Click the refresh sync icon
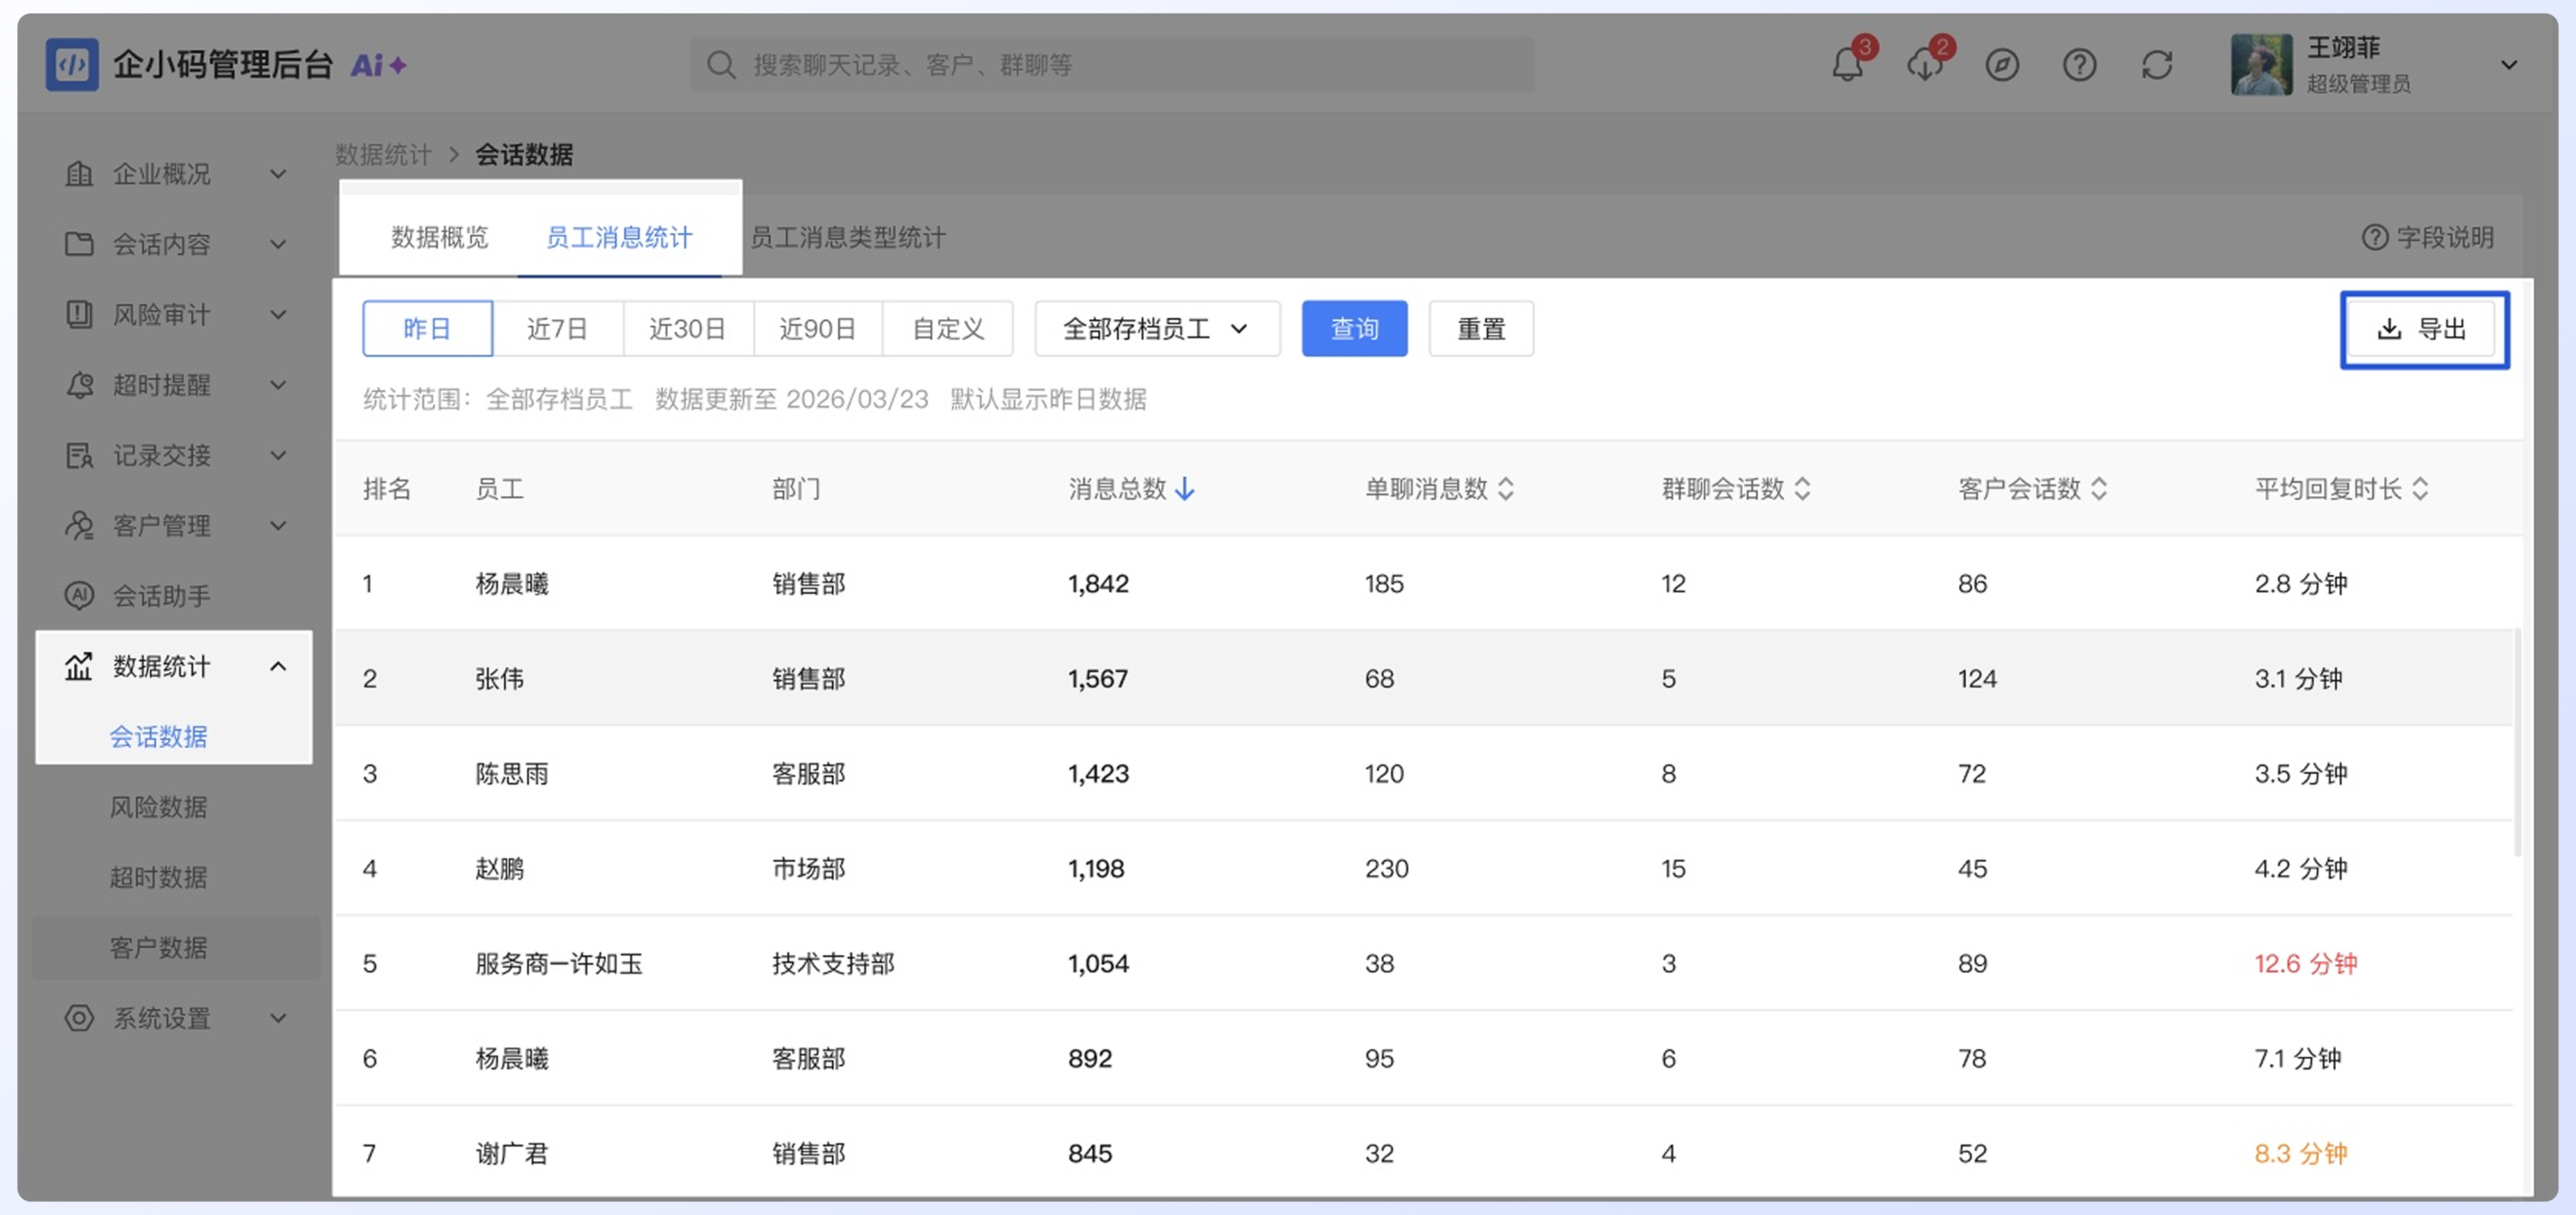Image resolution: width=2576 pixels, height=1215 pixels. (x=2157, y=65)
